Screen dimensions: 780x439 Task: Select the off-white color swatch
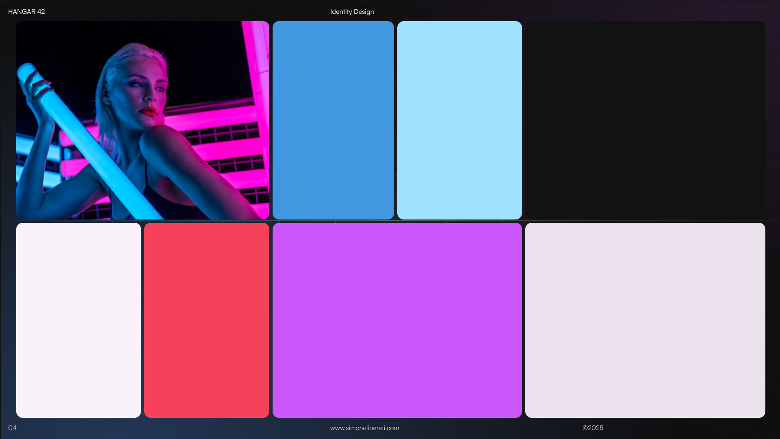point(78,320)
